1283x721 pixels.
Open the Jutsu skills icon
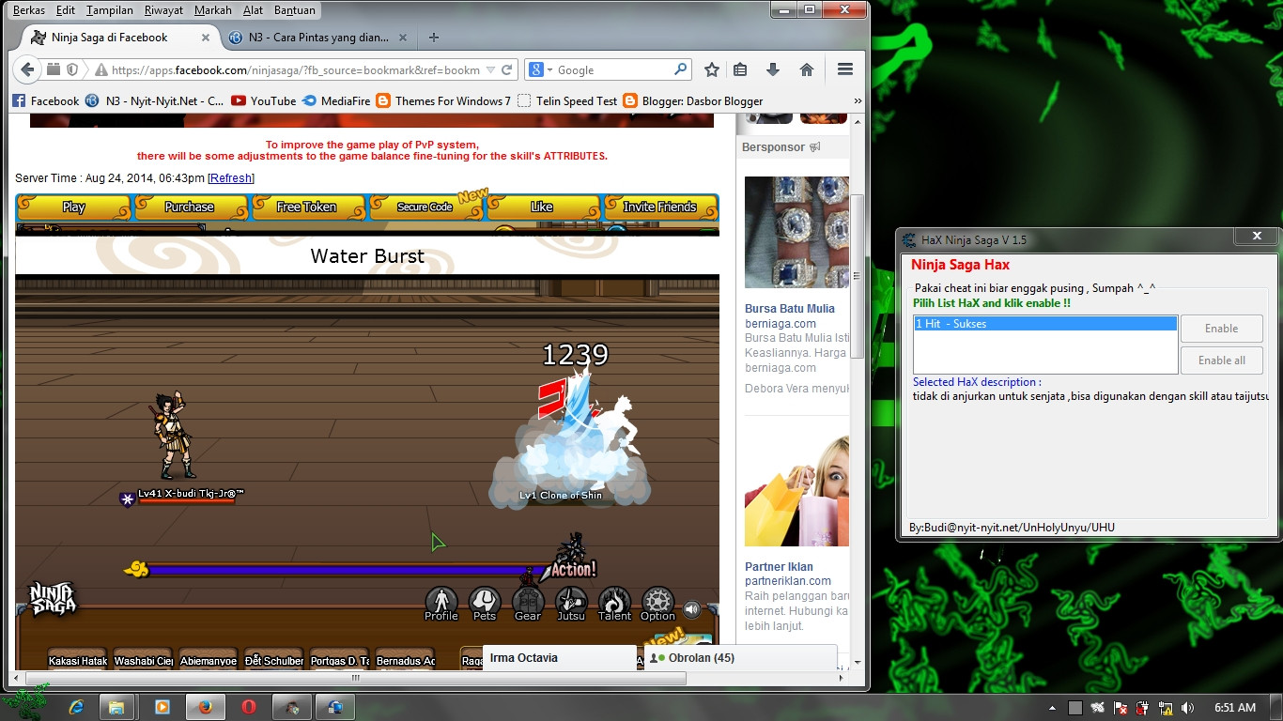[x=571, y=604]
